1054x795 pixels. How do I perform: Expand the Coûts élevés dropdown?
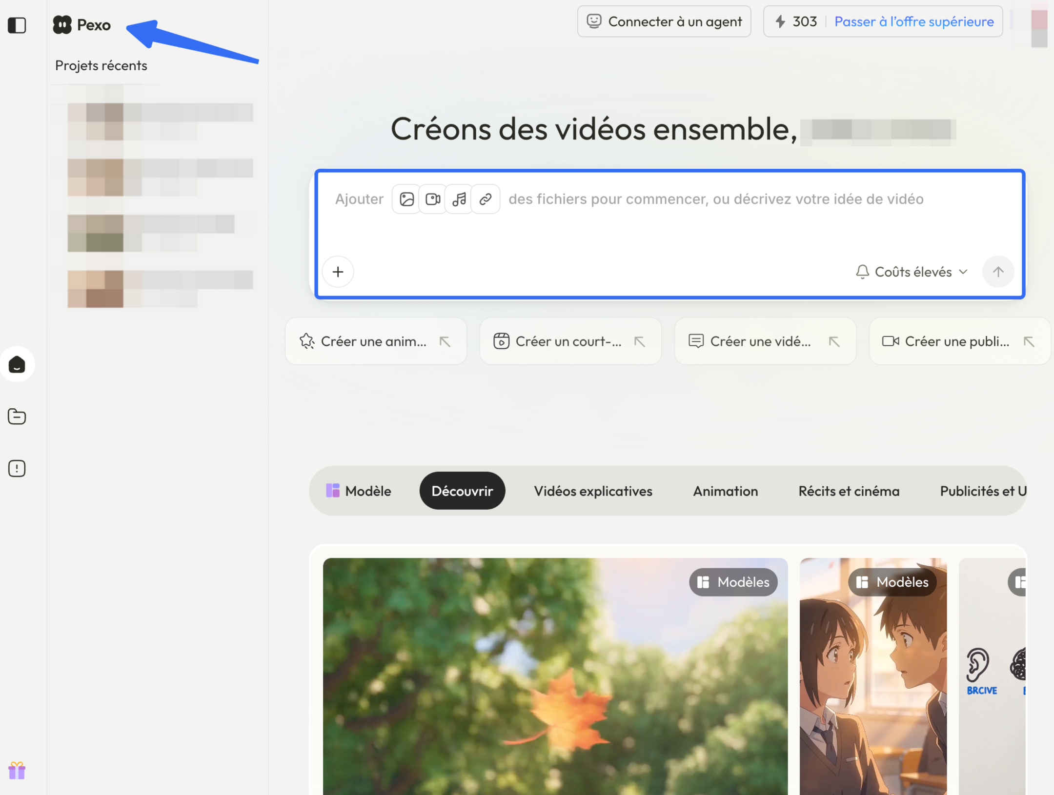[912, 272]
